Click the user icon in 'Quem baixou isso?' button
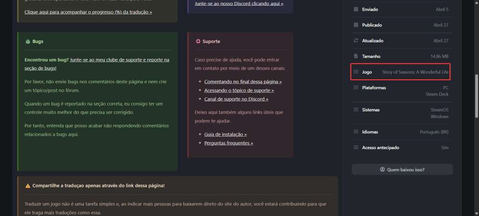479x216 pixels. click(382, 169)
